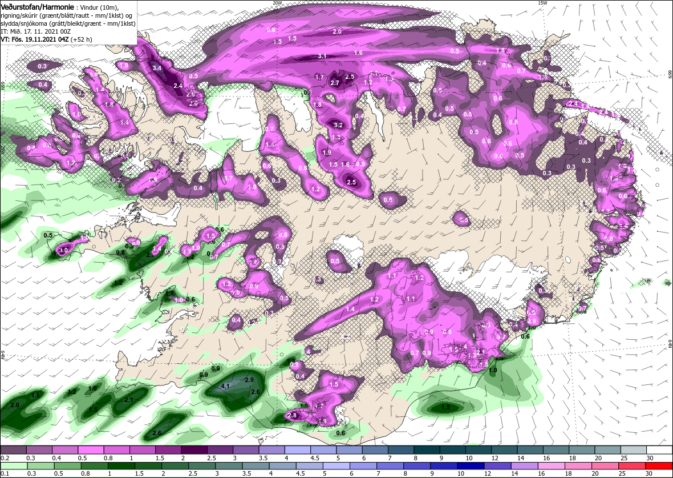673x478 pixels.
Task: Select the dark teal 8 swatch in snow legend
Action: (428, 449)
